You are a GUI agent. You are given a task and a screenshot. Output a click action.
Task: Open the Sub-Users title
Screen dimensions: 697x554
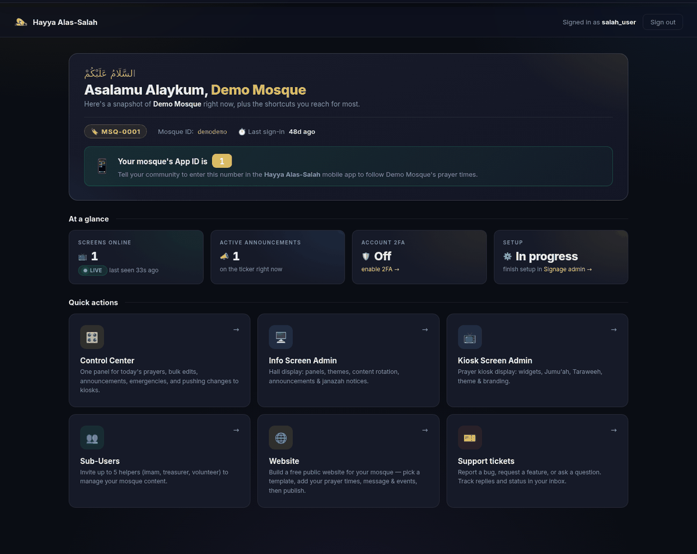coord(100,461)
